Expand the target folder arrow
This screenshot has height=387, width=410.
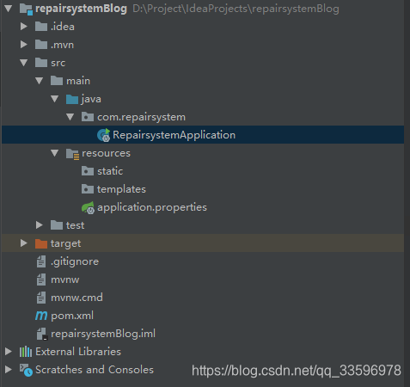(24, 243)
